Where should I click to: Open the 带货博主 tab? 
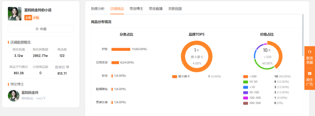tap(136, 9)
